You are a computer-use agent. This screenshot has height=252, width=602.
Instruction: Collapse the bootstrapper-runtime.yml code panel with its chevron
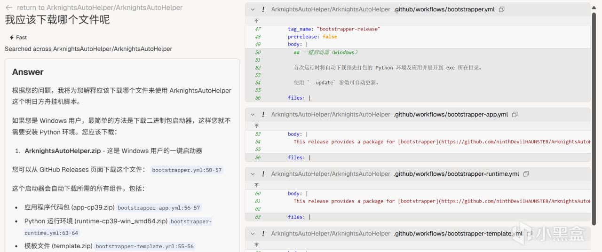[x=253, y=173]
